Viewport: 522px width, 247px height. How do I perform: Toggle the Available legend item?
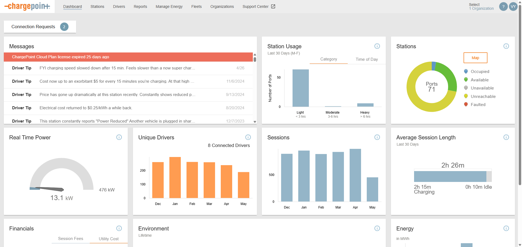click(x=479, y=80)
